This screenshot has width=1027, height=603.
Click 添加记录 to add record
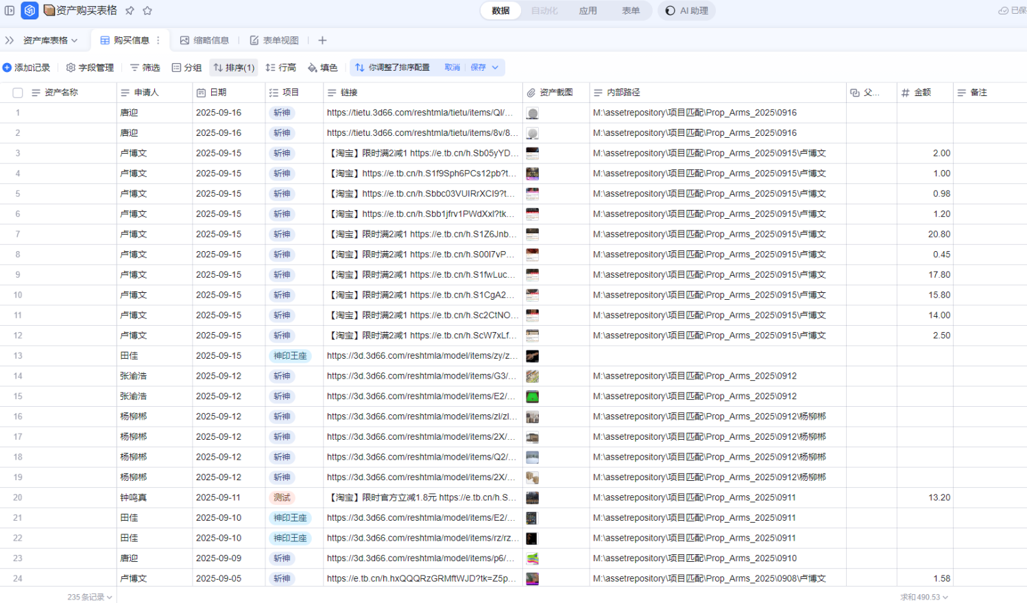click(x=27, y=67)
